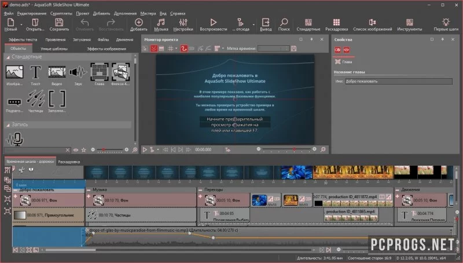
Task: Click the Имя chapter name input field
Action: click(x=399, y=81)
